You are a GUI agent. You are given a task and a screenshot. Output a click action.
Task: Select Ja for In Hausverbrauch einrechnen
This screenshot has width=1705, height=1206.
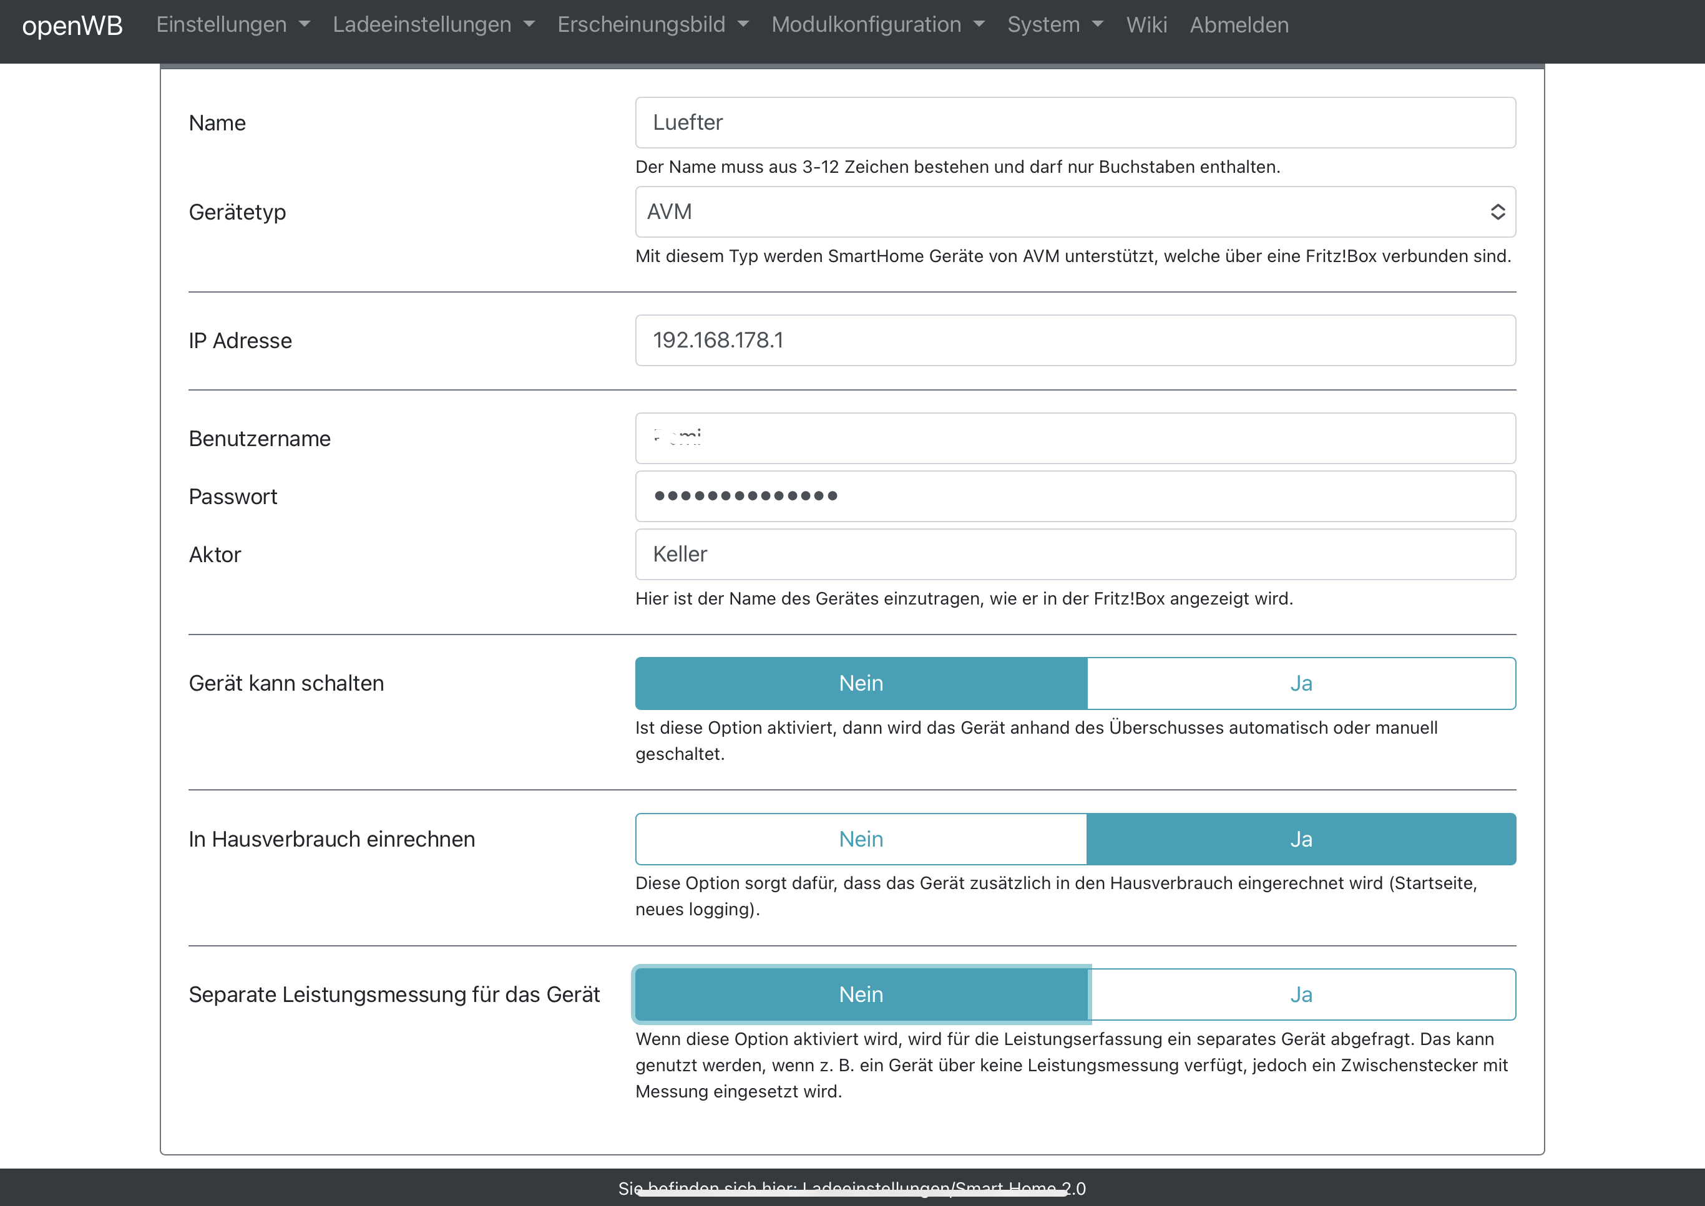(1300, 839)
